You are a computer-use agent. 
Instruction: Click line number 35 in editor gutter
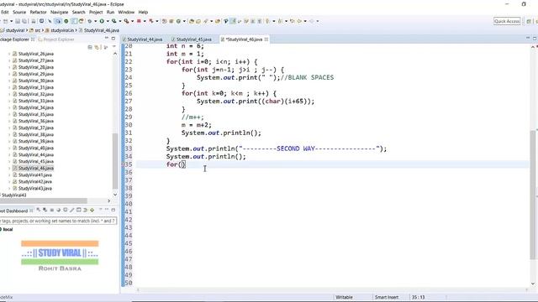click(x=129, y=164)
